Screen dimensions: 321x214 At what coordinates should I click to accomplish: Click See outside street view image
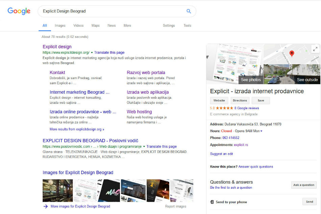click(x=292, y=74)
